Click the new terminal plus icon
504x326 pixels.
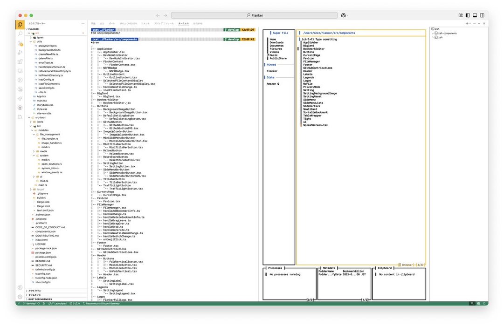466,23
